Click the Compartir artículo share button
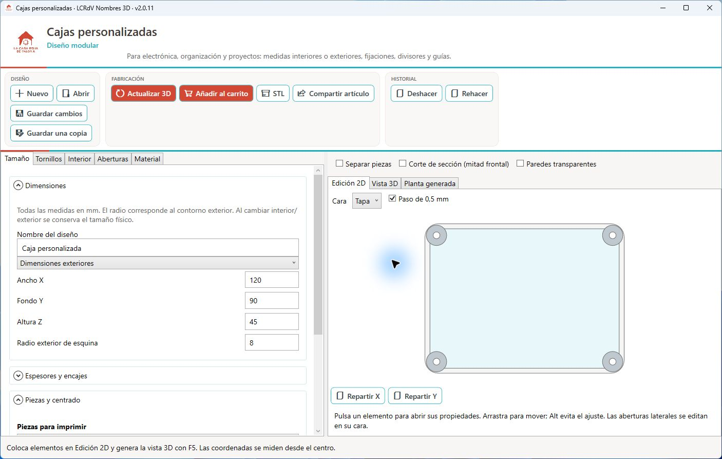This screenshot has width=722, height=459. coord(333,94)
